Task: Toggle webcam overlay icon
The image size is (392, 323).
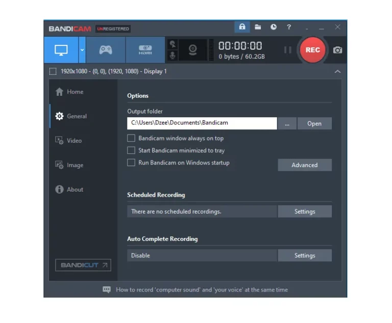Action: [x=192, y=50]
